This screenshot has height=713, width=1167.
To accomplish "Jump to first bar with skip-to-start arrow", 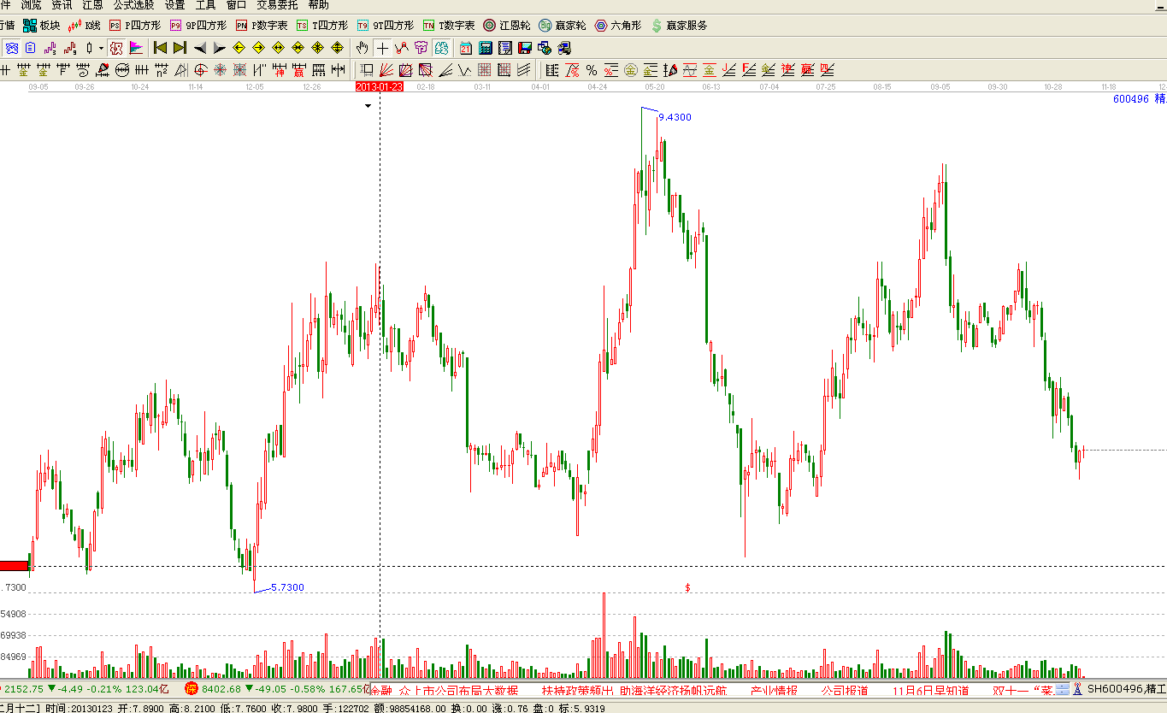I will coord(160,48).
